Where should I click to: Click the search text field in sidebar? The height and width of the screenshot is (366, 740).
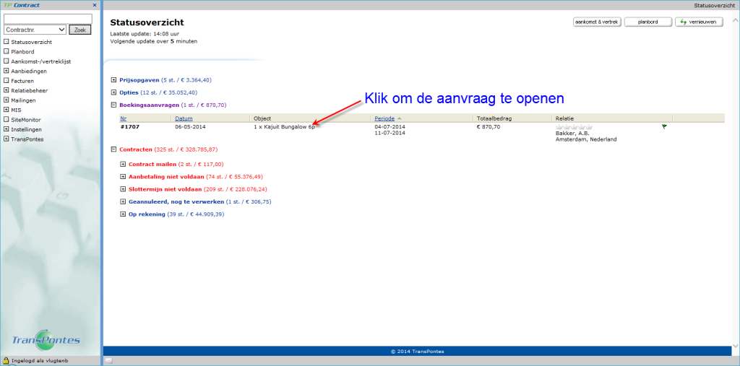point(48,18)
